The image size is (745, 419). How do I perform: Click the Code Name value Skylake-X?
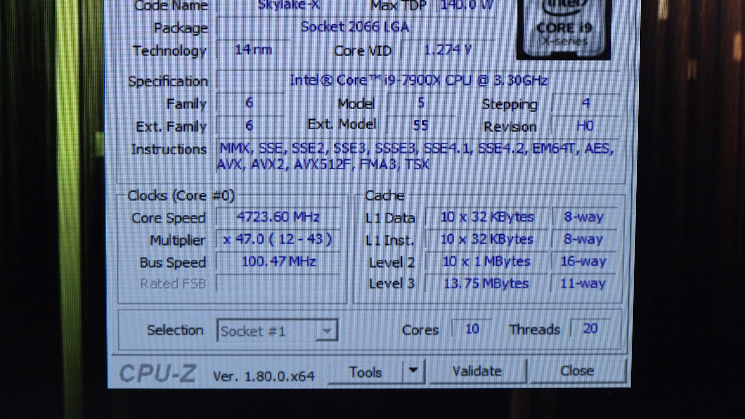pyautogui.click(x=288, y=5)
